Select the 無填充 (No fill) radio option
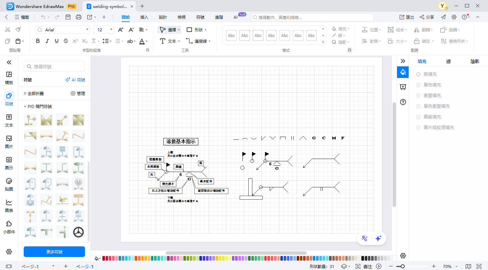The height and width of the screenshot is (270, 488). [x=418, y=74]
